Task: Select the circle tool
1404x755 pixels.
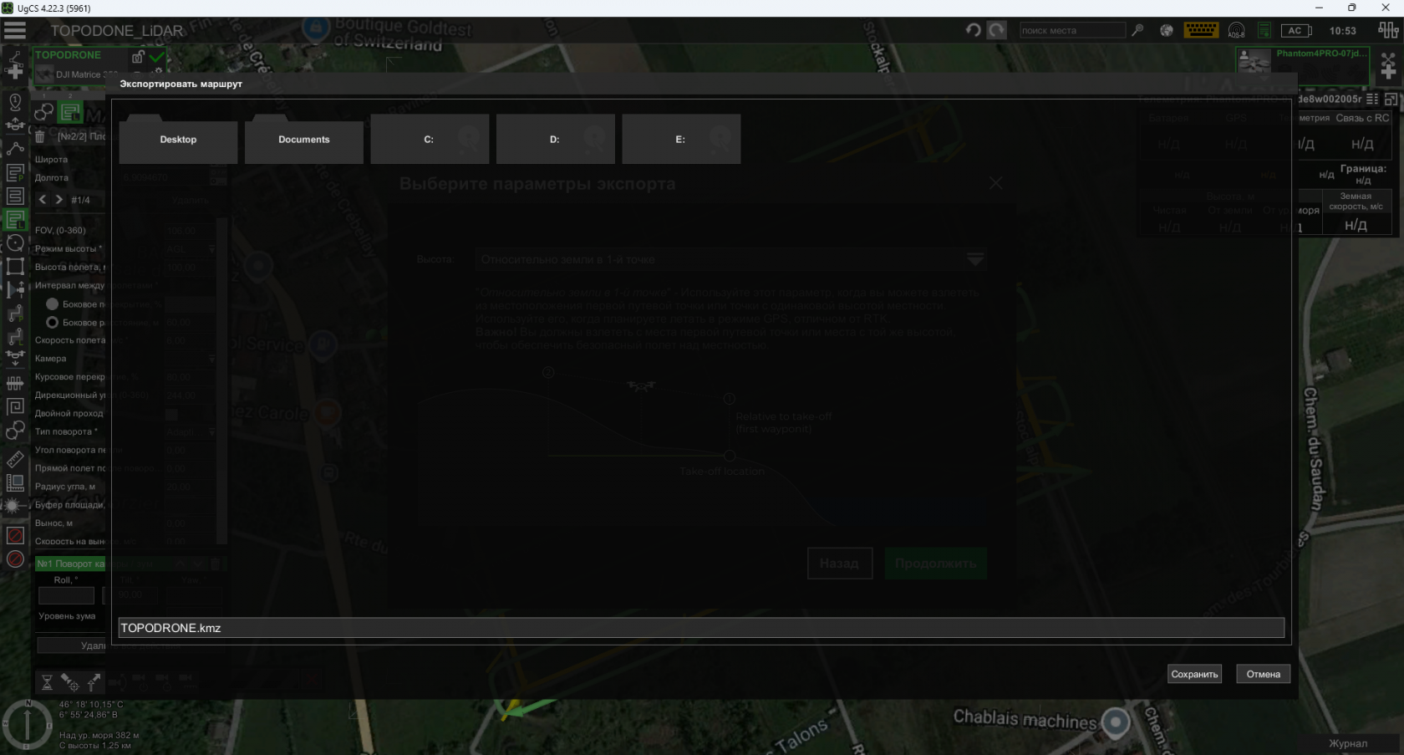Action: pyautogui.click(x=15, y=243)
